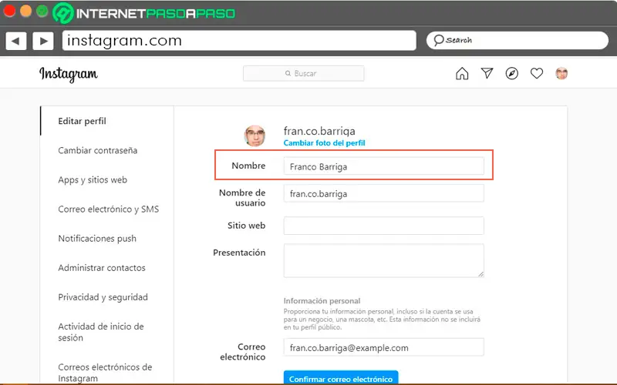Click the Nombre field with Franco Barriga
617x385 pixels.
[x=383, y=166]
